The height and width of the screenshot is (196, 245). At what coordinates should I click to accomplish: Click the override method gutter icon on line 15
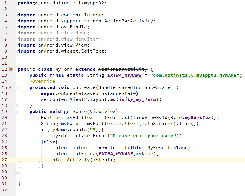11,87
